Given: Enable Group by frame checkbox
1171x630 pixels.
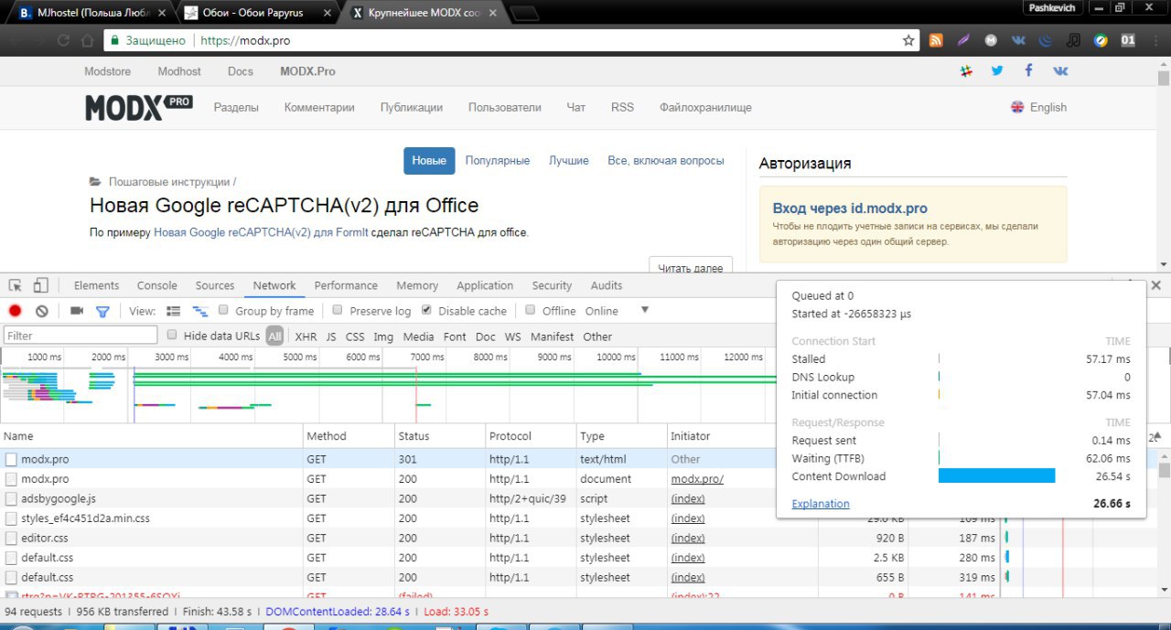Looking at the screenshot, I should click(223, 310).
